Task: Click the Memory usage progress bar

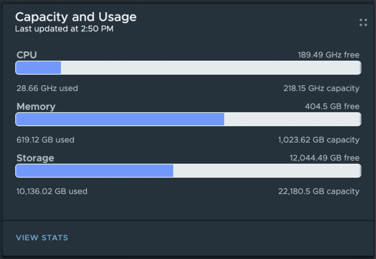Action: 188,119
